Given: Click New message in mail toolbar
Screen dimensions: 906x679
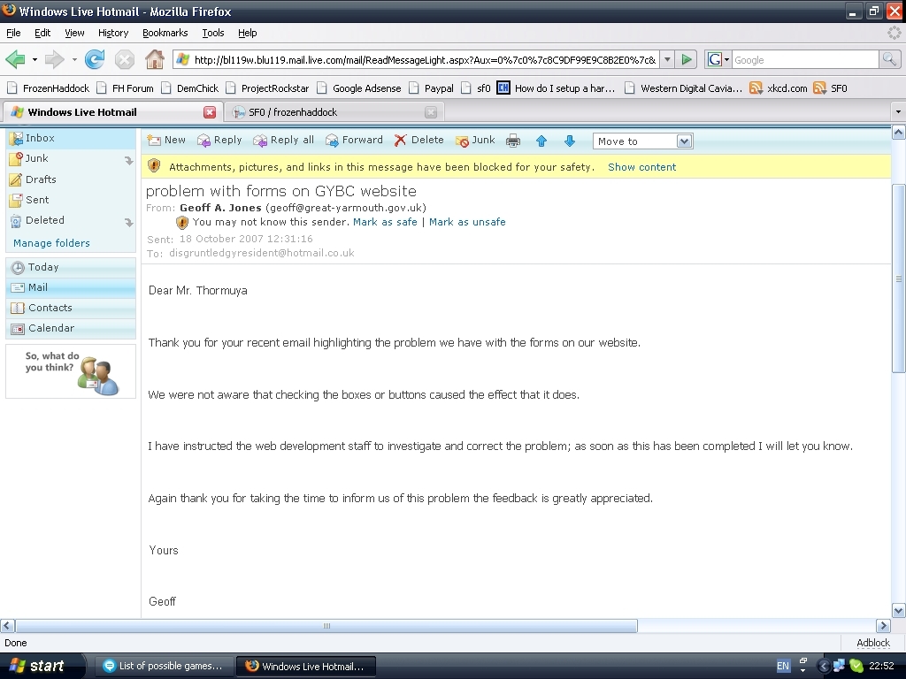Looking at the screenshot, I should point(166,140).
